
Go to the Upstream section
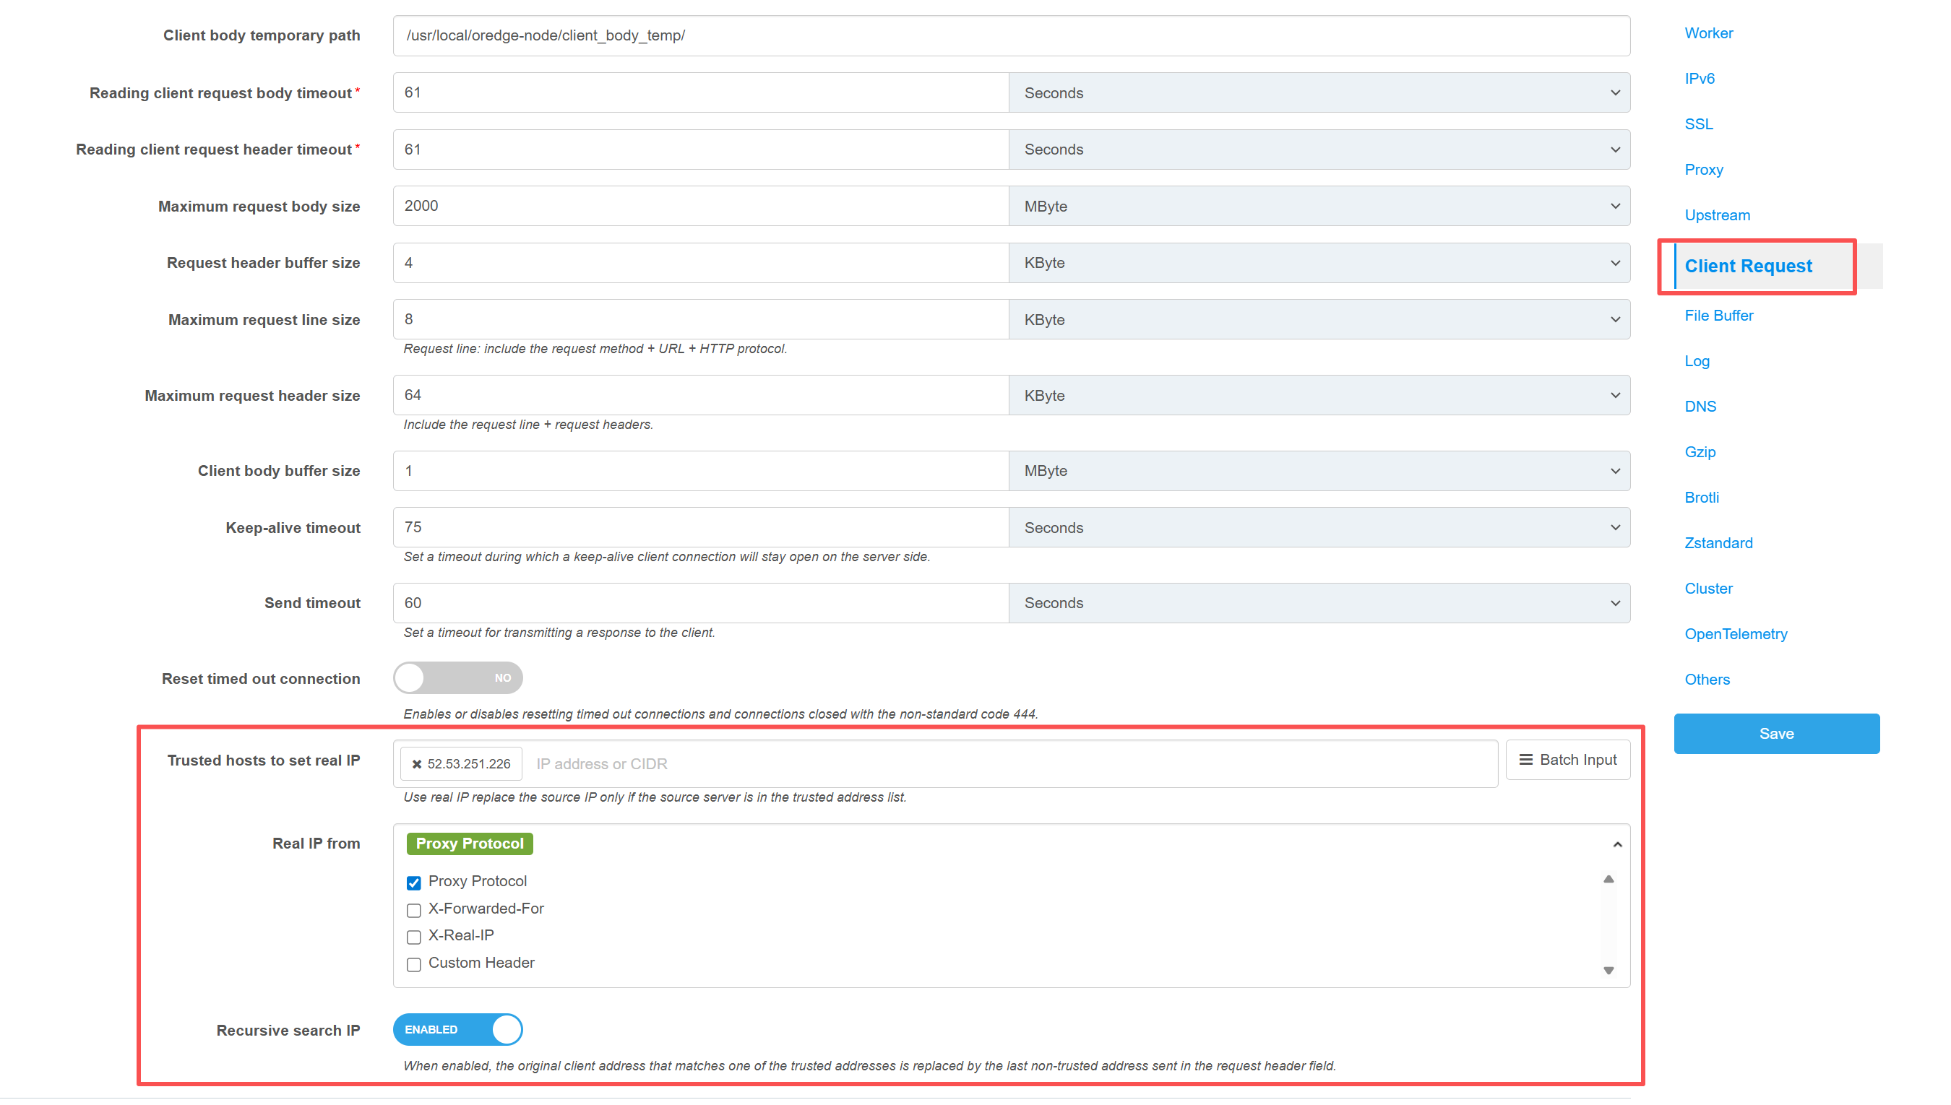click(x=1716, y=214)
